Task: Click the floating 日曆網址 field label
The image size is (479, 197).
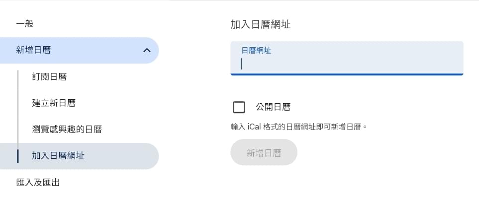Action: [256, 51]
